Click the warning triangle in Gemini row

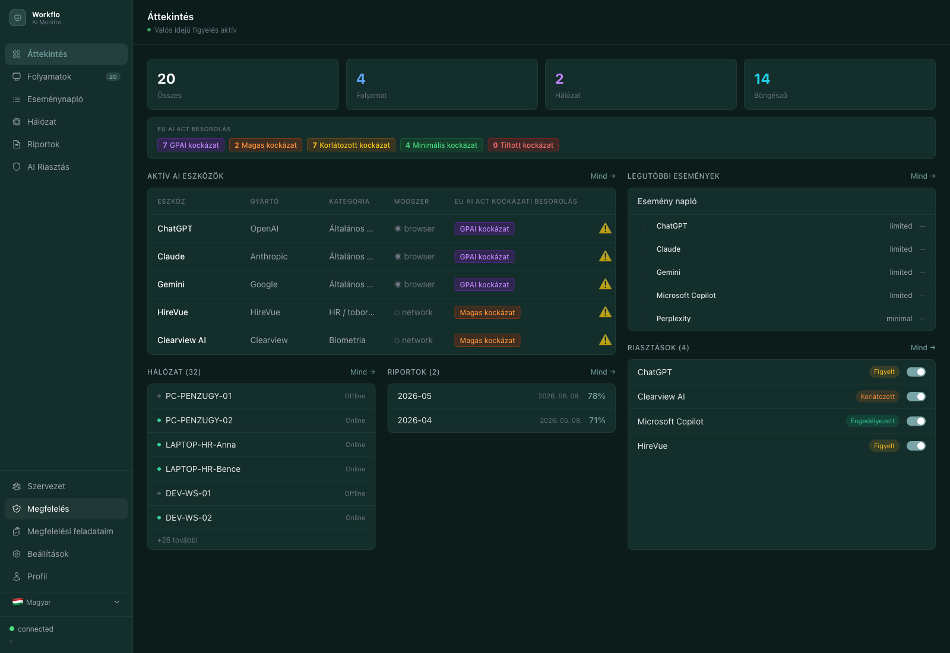pyautogui.click(x=605, y=284)
